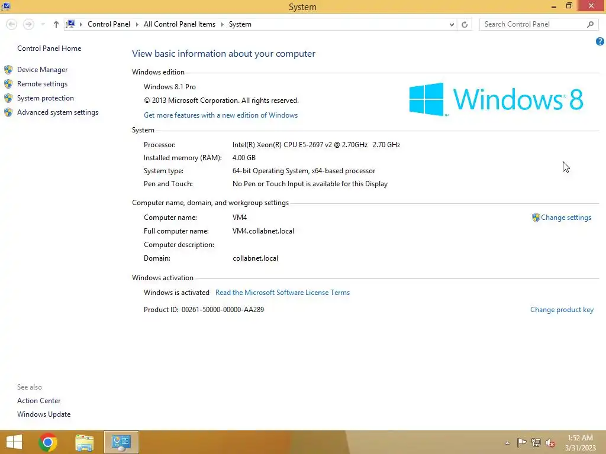
Task: Click the muted speaker volume icon
Action: [550, 443]
